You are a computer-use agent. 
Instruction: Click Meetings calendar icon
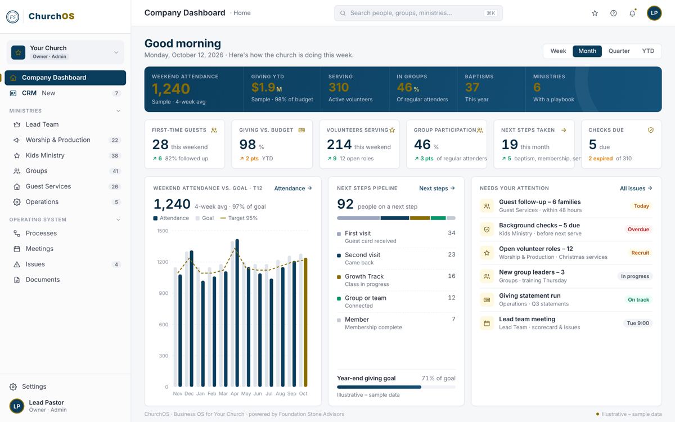(17, 249)
